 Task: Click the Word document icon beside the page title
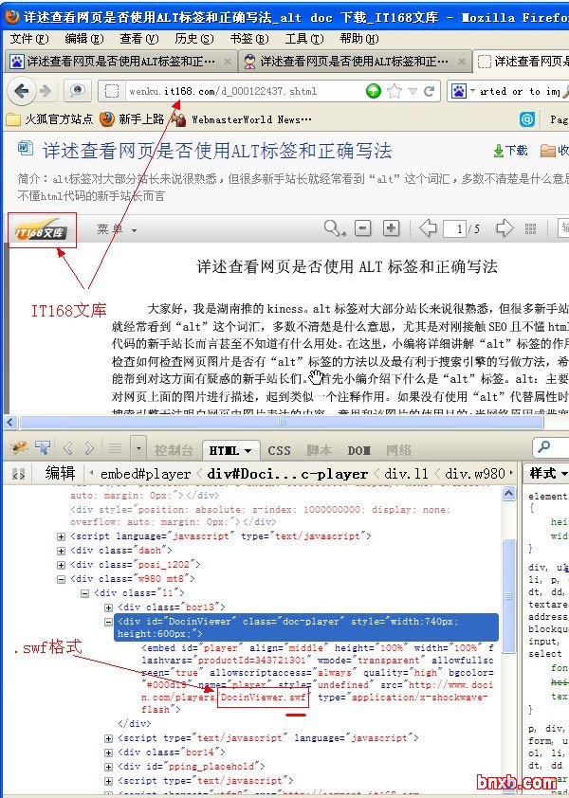coord(26,148)
